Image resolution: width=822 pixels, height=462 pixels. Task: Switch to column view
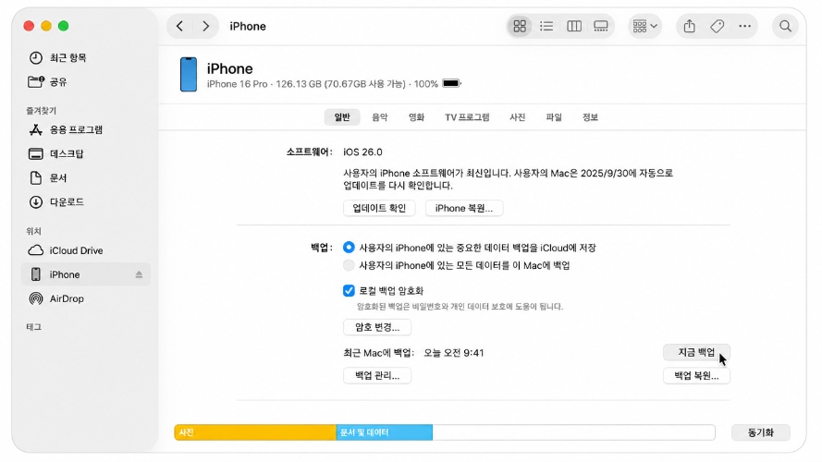click(x=574, y=26)
